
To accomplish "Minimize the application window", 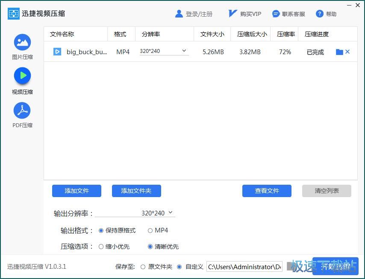I will pyautogui.click(x=349, y=5).
